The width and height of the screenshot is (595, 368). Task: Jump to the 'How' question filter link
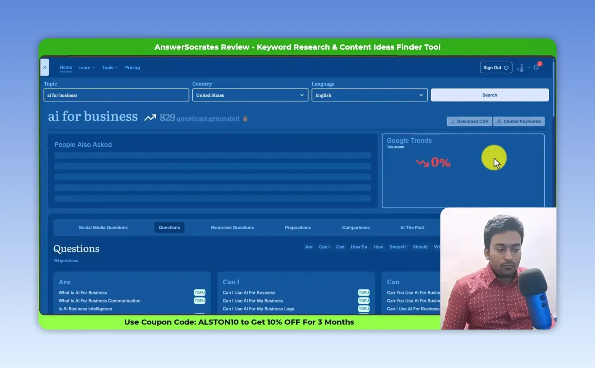(x=378, y=247)
